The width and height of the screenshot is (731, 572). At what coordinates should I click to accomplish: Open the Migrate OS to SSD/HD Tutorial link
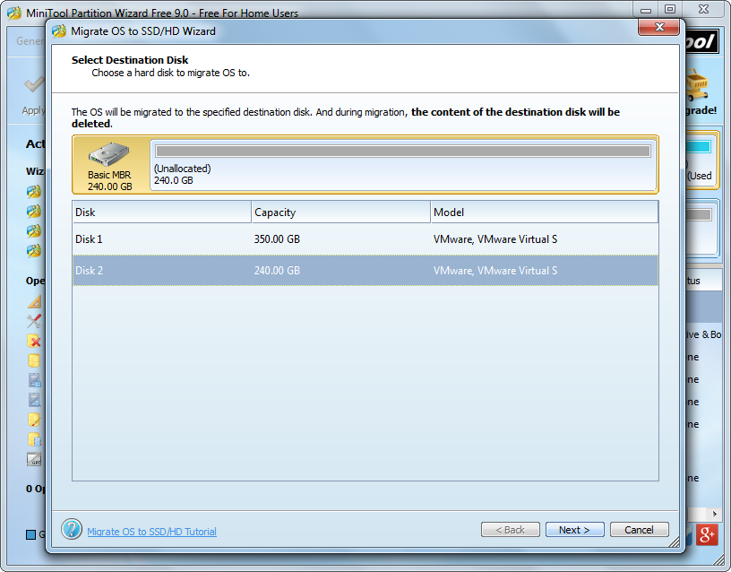coord(151,532)
